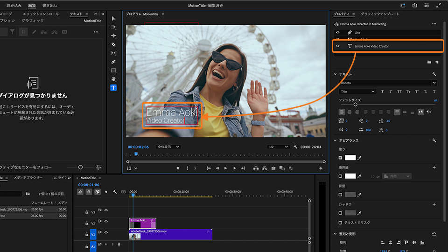448x252 pixels.
Task: Click the white fill color swatch
Action: pos(350,158)
